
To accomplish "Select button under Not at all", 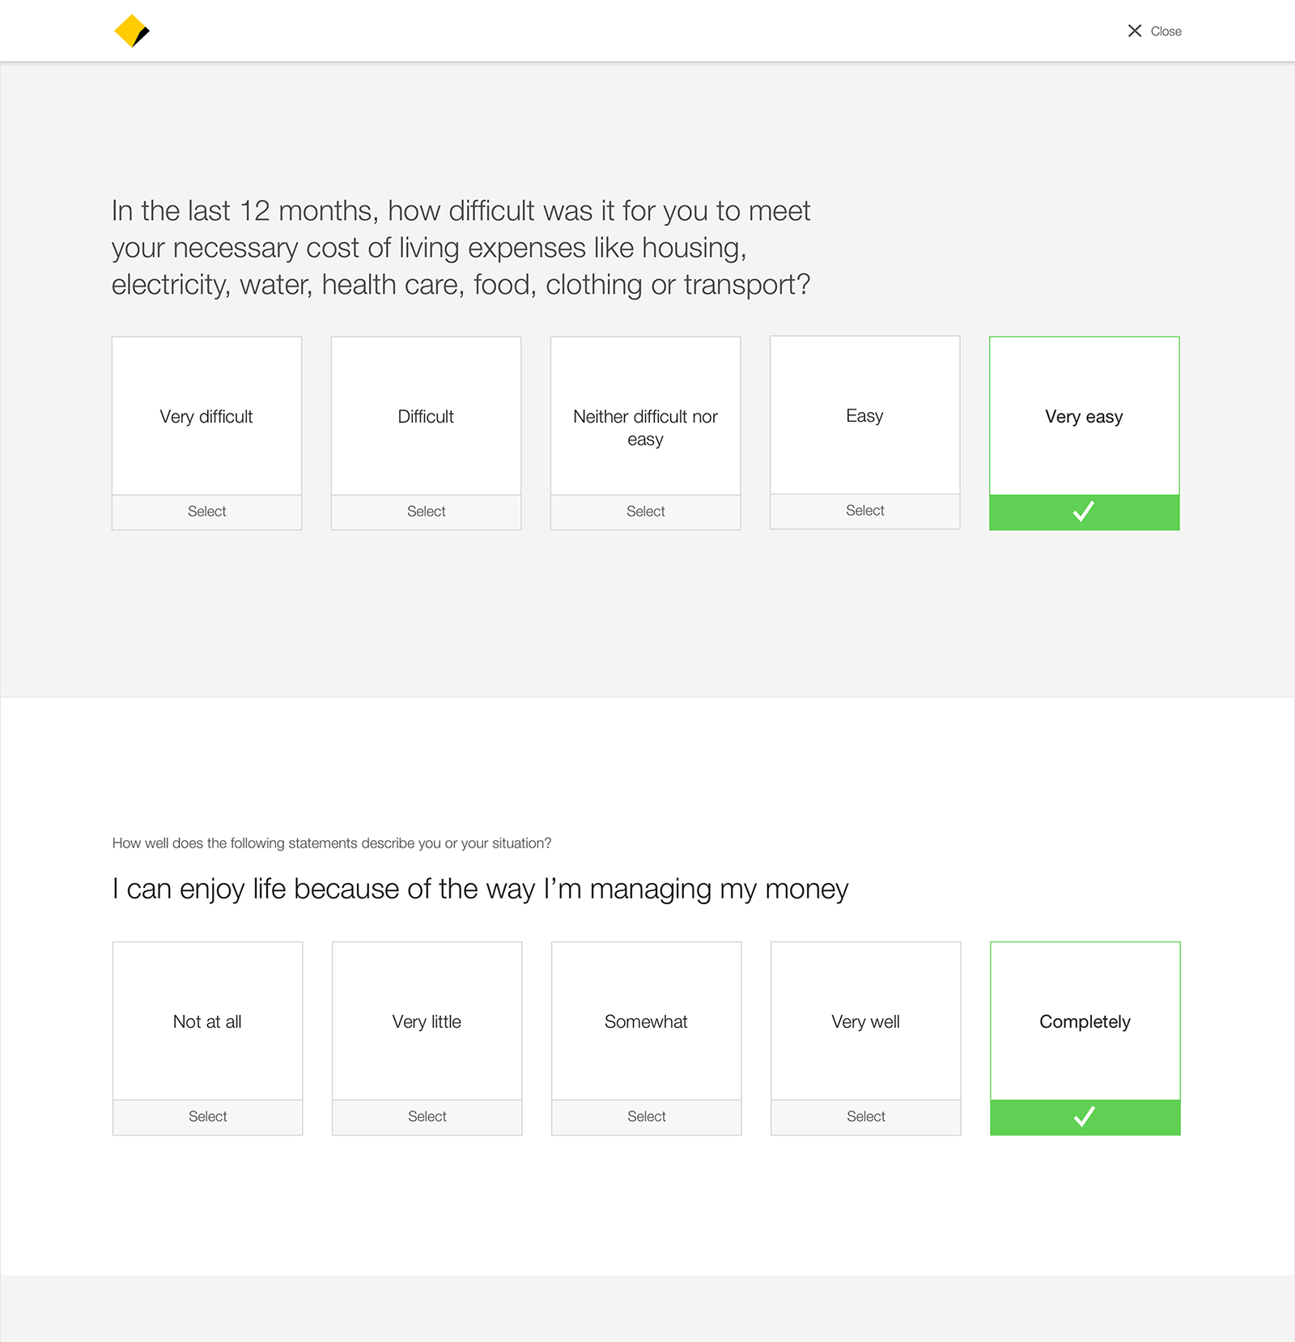I will (x=207, y=1117).
